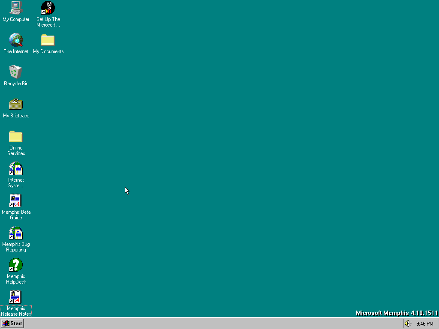The width and height of the screenshot is (439, 329).
Task: Click the 9:46 PM taskbar clock
Action: pos(425,324)
